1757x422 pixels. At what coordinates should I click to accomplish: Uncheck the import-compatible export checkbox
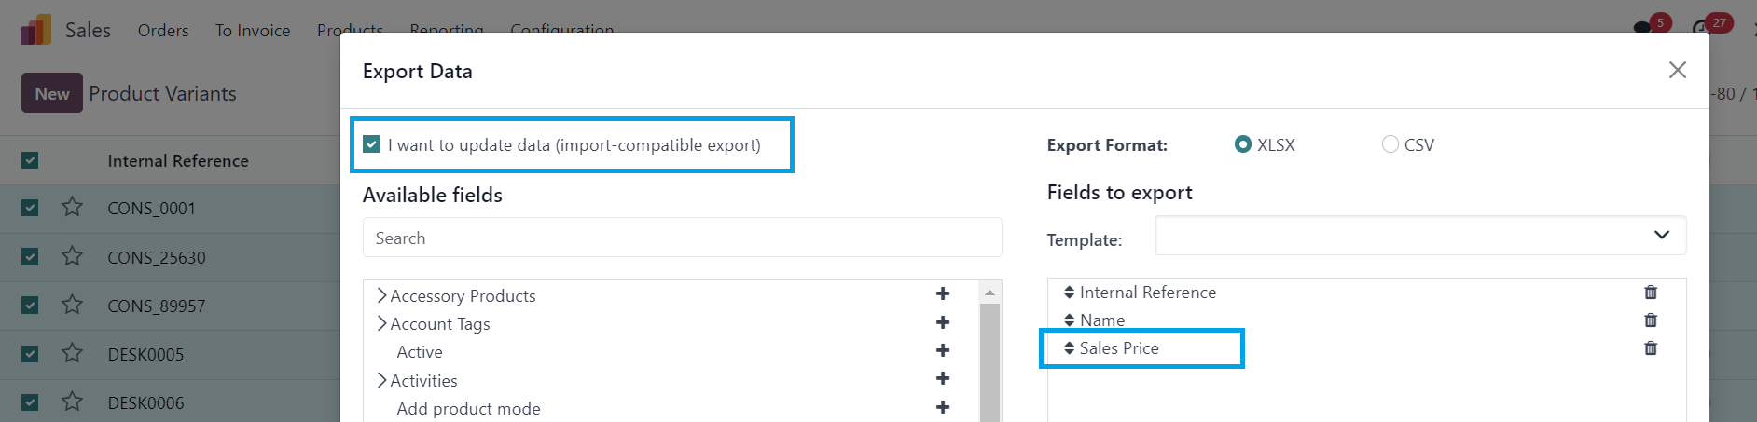(x=371, y=144)
